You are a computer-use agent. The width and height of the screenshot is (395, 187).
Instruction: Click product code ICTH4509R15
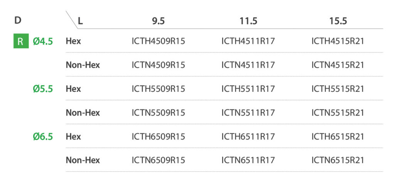[x=158, y=41]
